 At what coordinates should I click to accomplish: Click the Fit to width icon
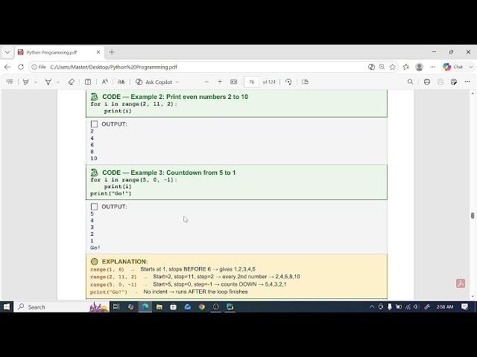click(x=233, y=82)
